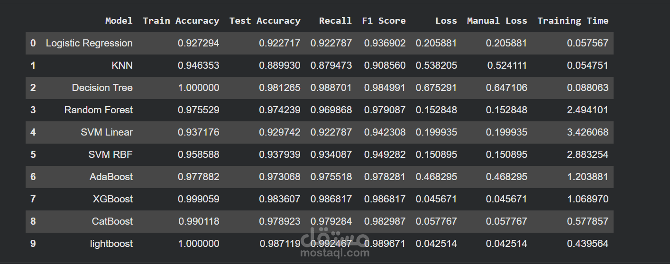Click SVM RBF training time 2.883254

click(x=588, y=155)
